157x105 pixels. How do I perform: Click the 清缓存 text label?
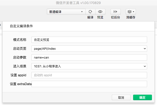131,17
